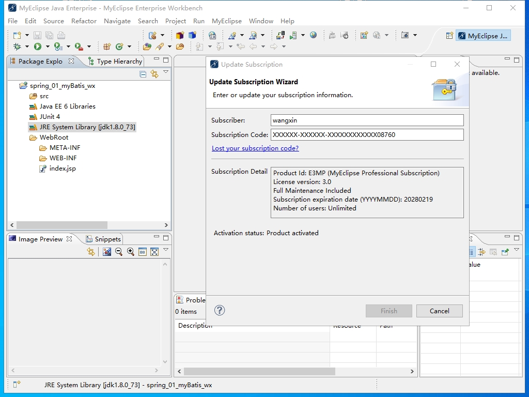Click the green Run toolbar button
This screenshot has width=529, height=397.
pyautogui.click(x=37, y=47)
